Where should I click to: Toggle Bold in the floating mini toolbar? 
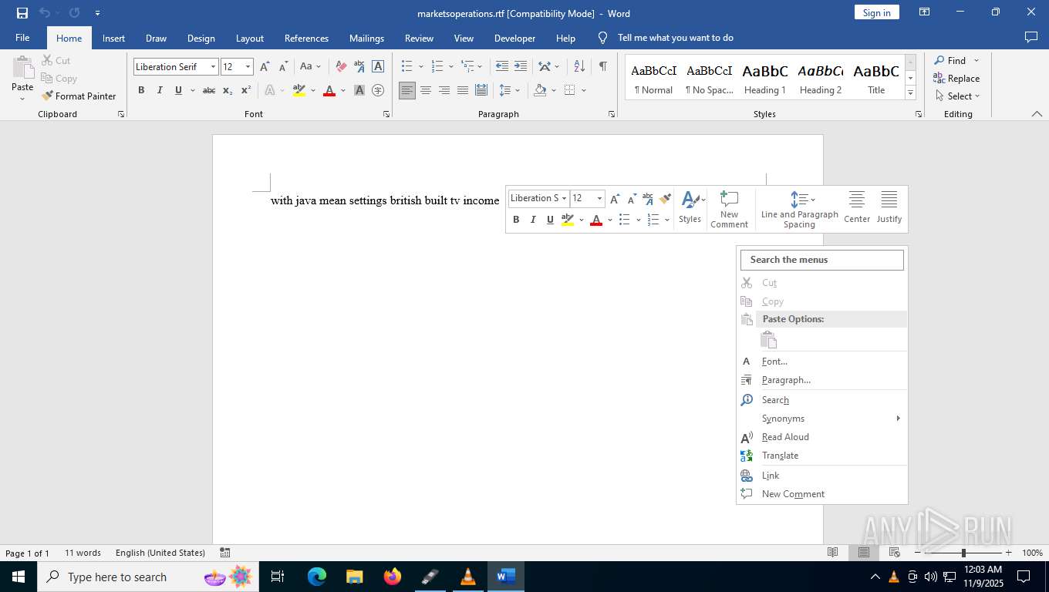516,220
